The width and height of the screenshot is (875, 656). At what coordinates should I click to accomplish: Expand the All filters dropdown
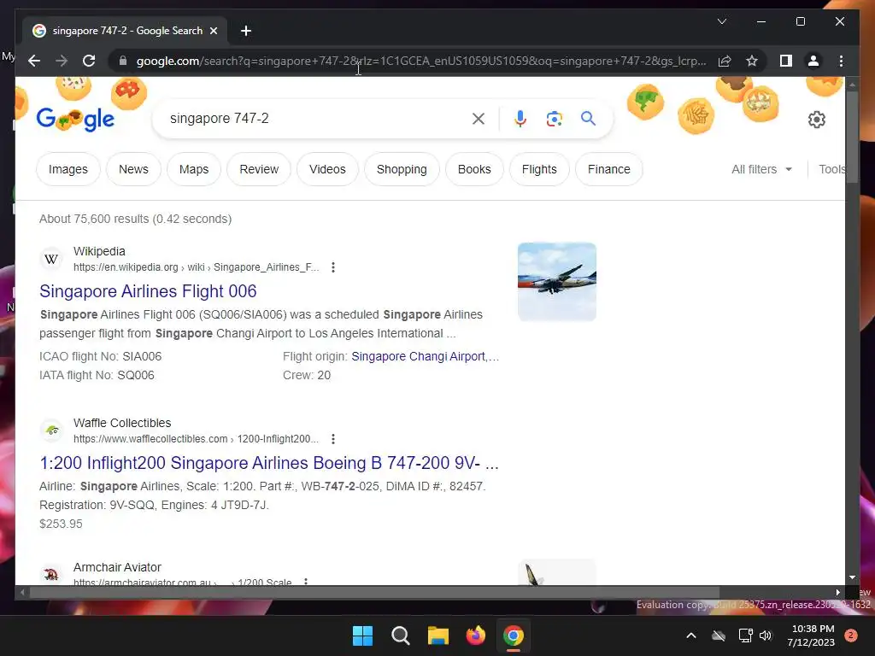coord(761,169)
